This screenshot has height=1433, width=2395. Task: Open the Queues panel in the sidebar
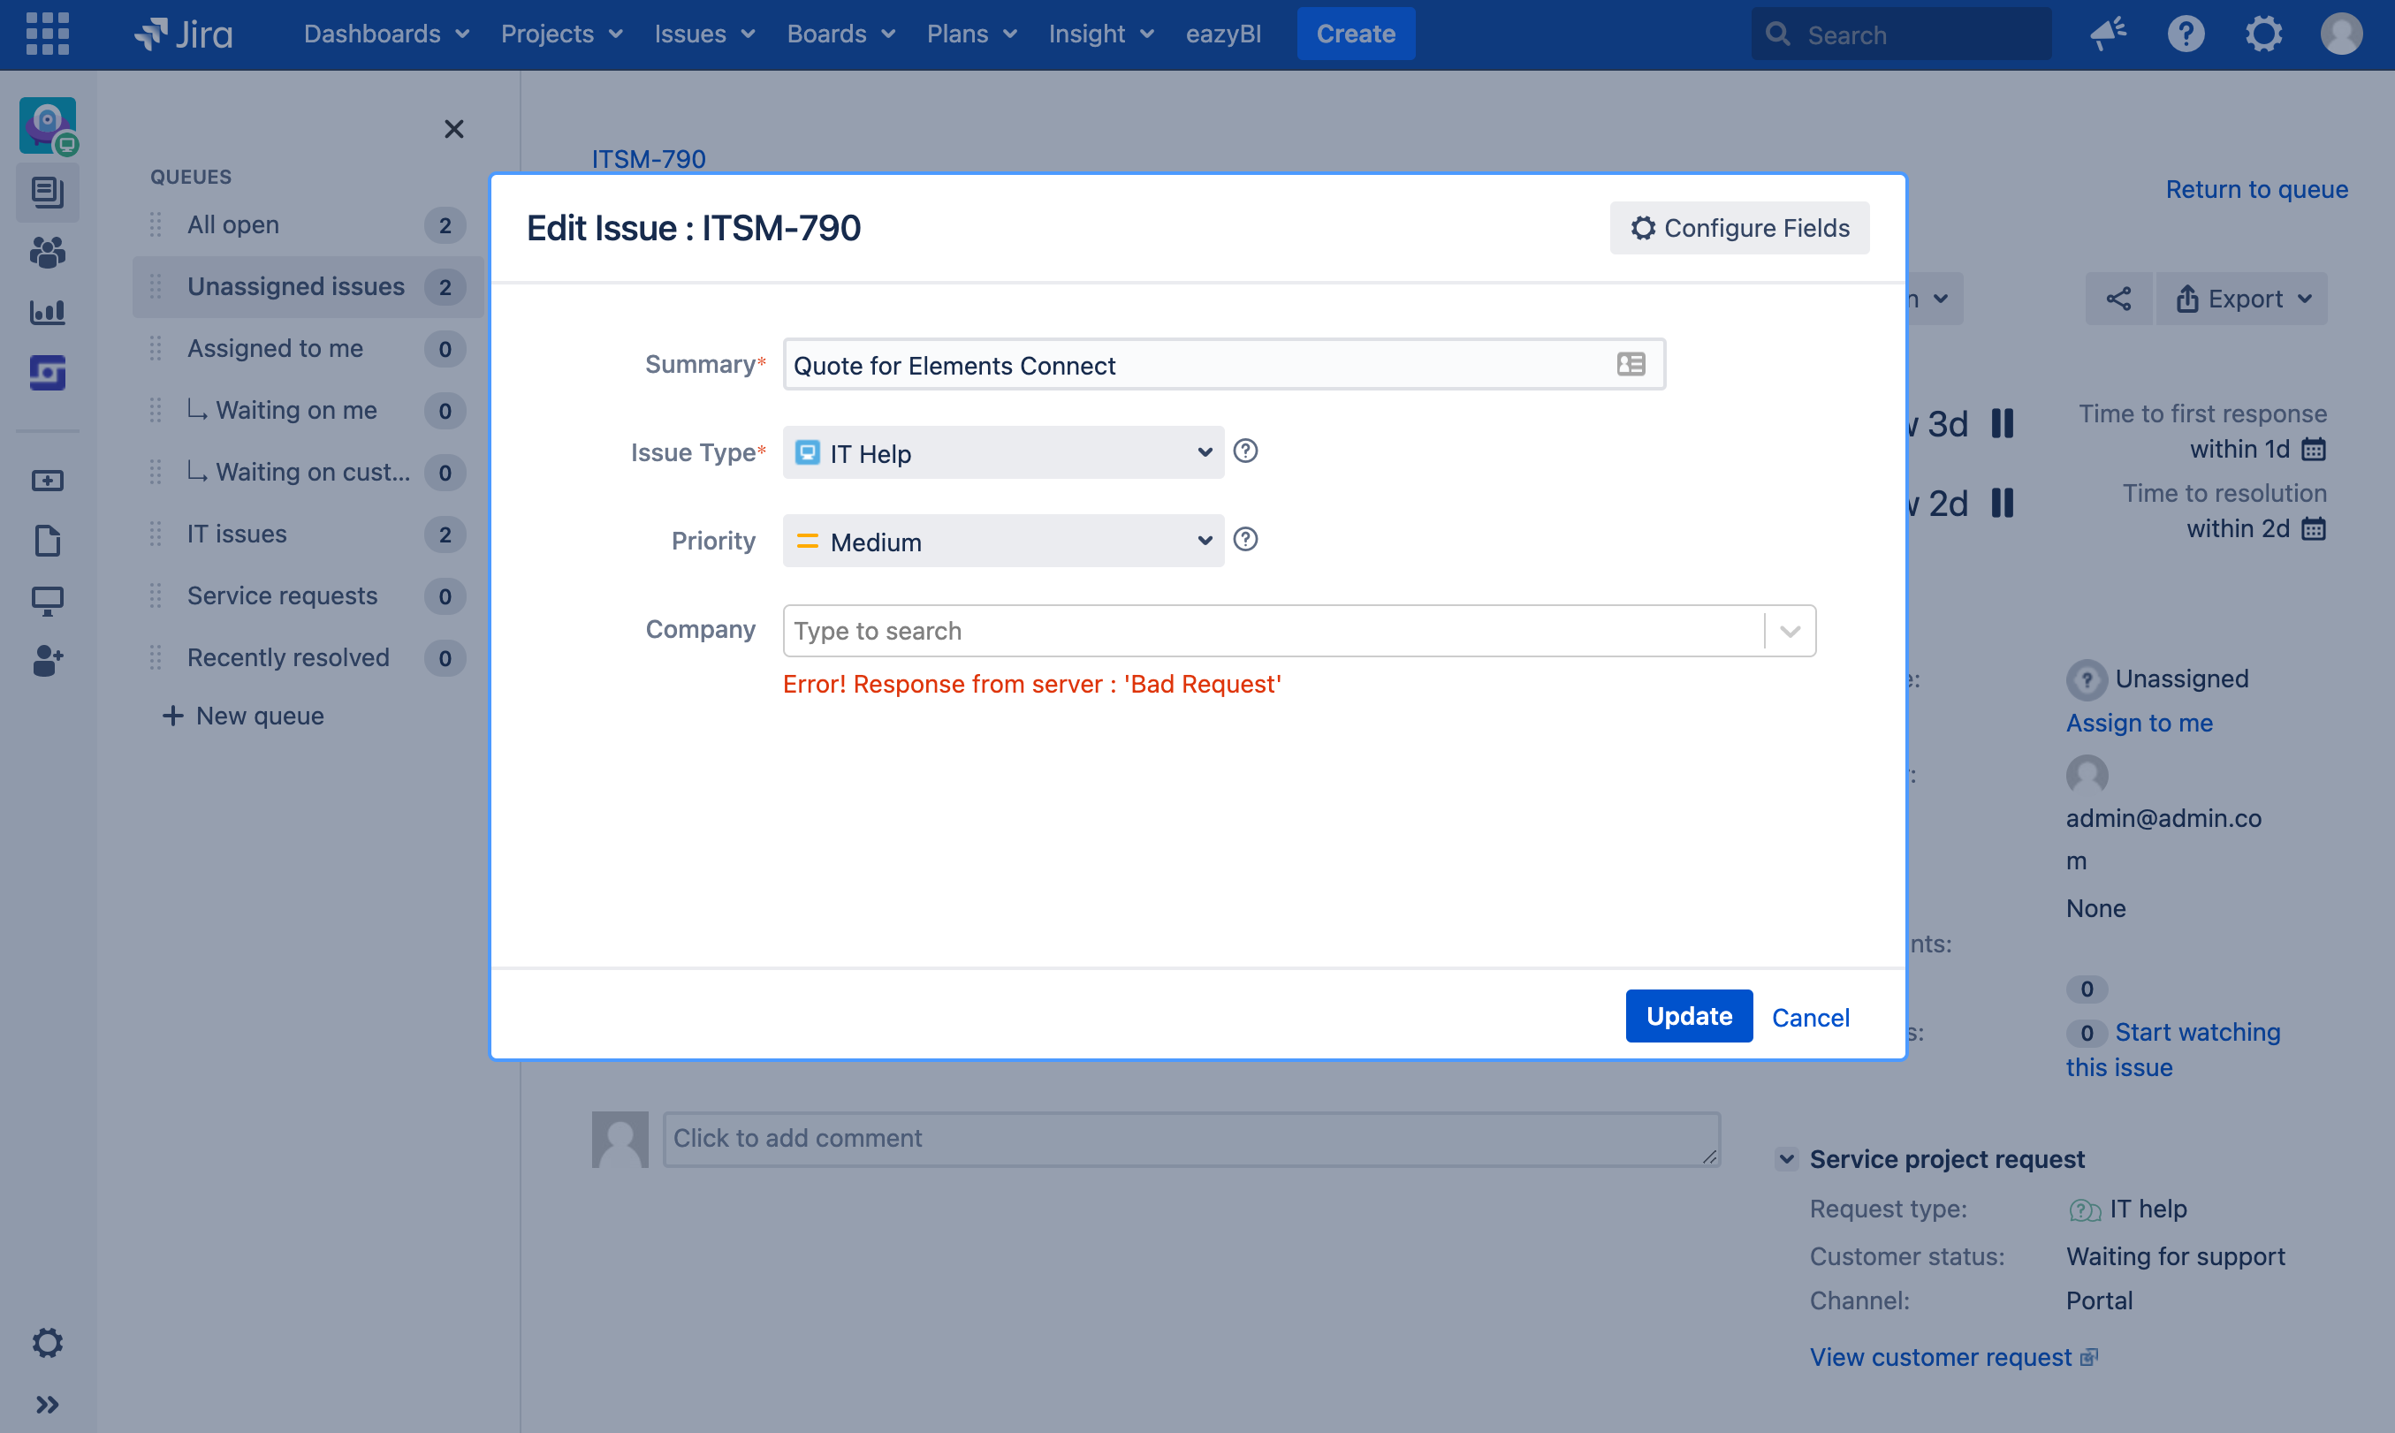click(x=48, y=191)
